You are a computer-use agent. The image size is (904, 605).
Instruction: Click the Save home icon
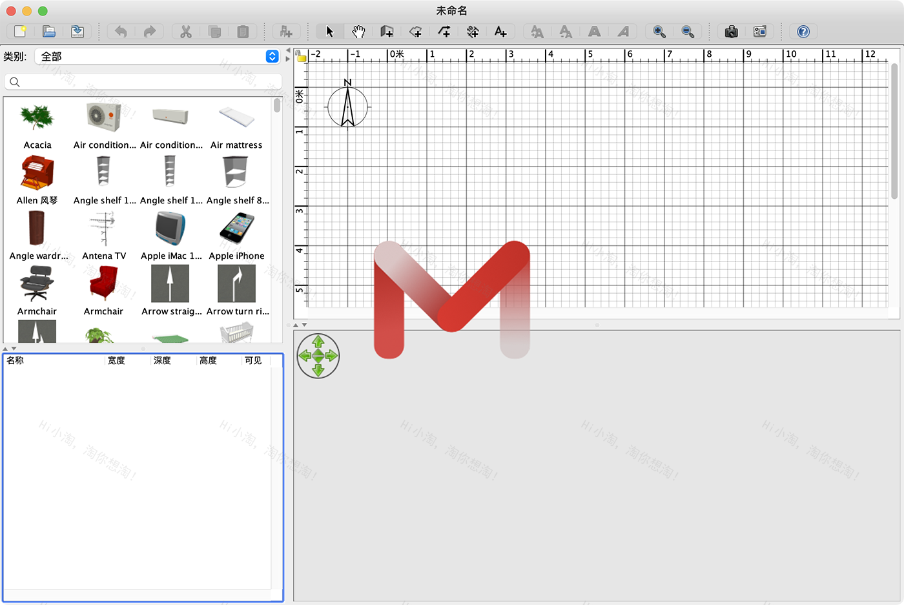click(x=77, y=32)
